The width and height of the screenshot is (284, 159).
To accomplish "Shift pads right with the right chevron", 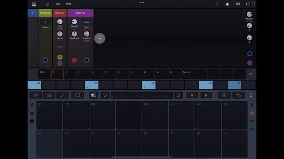I will pos(252,105).
